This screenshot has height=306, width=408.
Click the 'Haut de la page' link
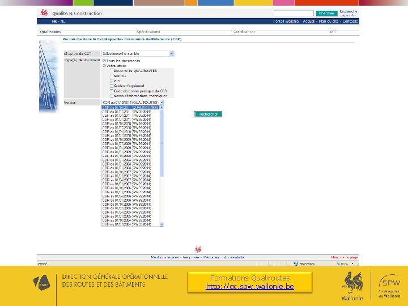coord(345,257)
